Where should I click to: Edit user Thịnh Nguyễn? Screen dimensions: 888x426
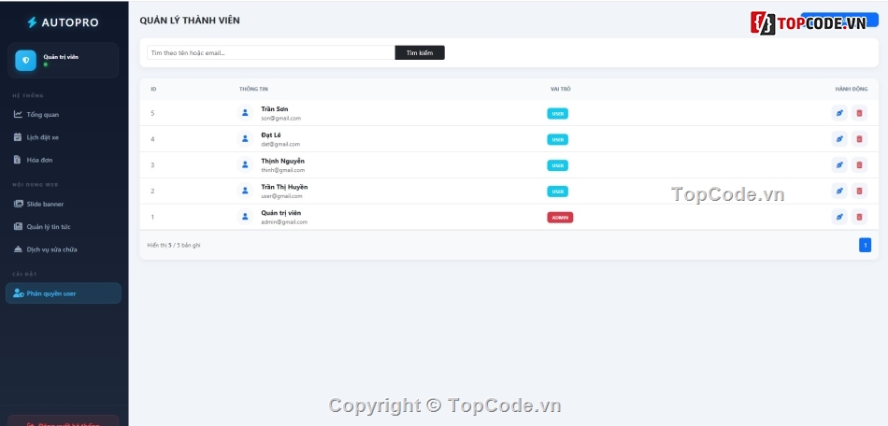tap(839, 165)
